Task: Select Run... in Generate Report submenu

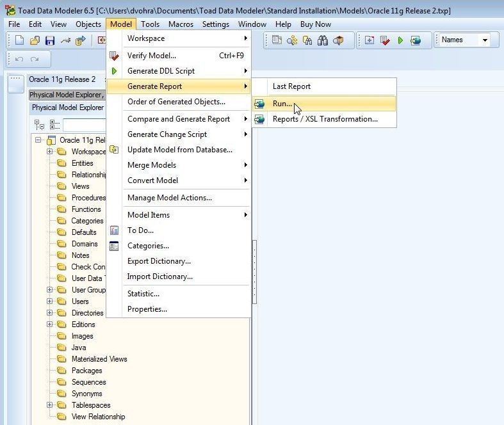Action: point(324,104)
